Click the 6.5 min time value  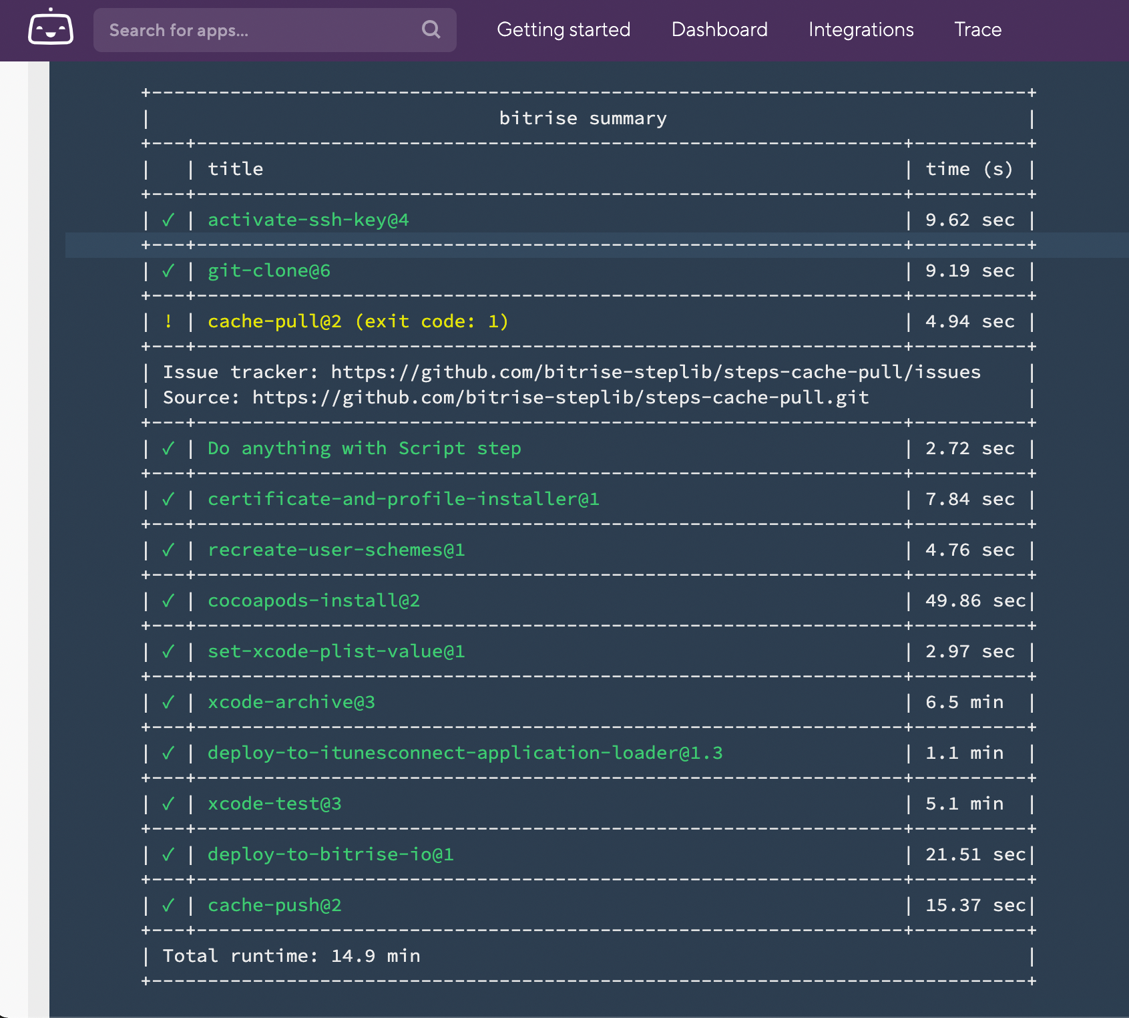(x=964, y=702)
